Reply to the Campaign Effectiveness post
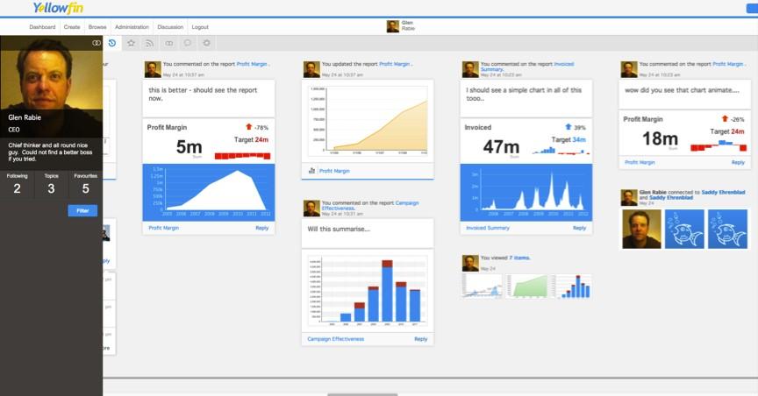The width and height of the screenshot is (758, 396). click(420, 339)
